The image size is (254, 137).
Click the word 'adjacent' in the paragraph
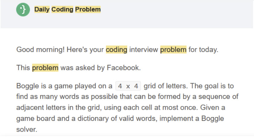tap(30, 108)
